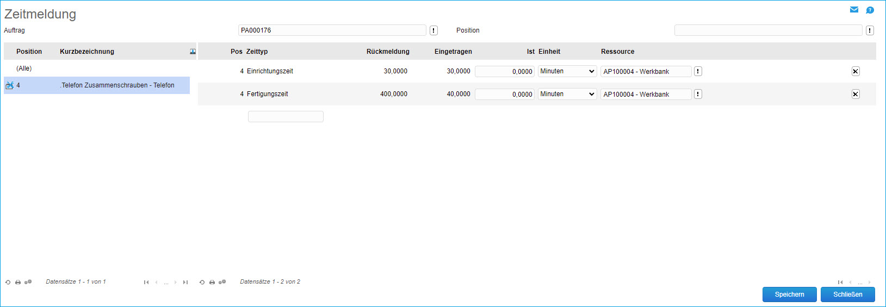Click the Rückmeldung column header

tap(388, 52)
